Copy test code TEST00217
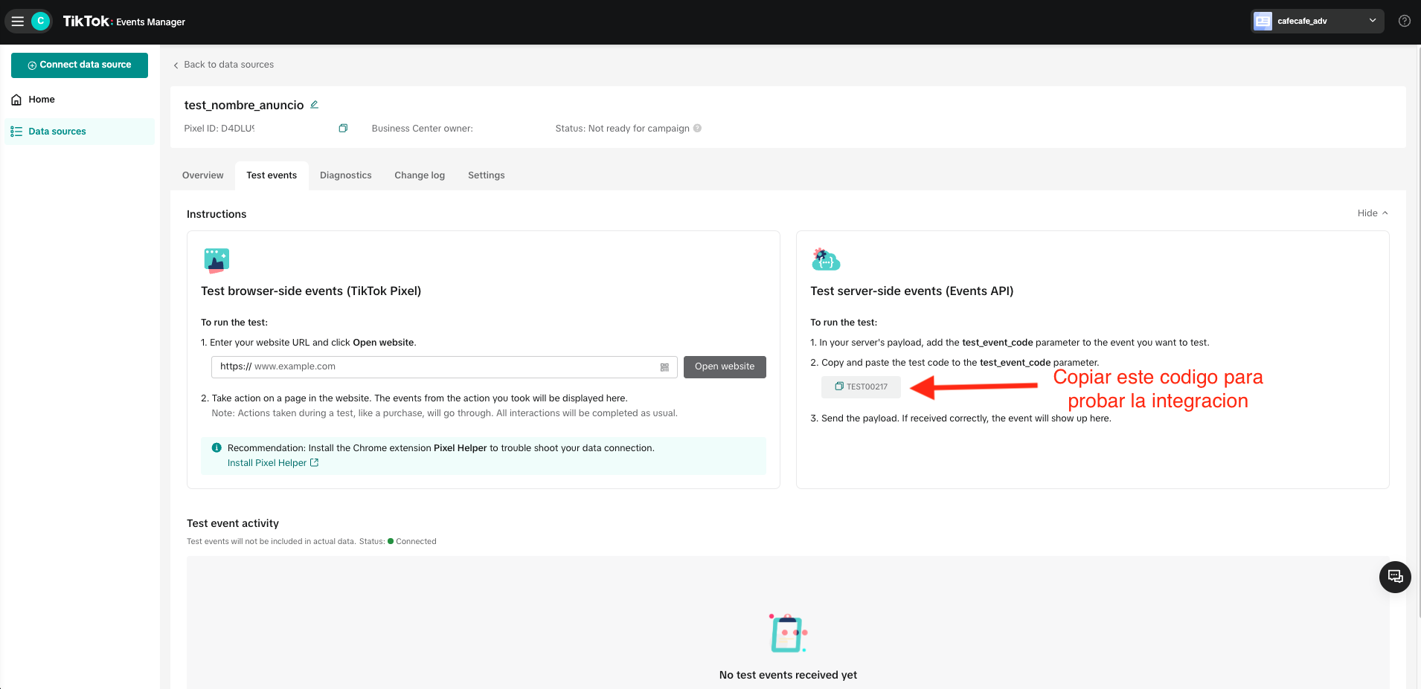 click(x=861, y=387)
